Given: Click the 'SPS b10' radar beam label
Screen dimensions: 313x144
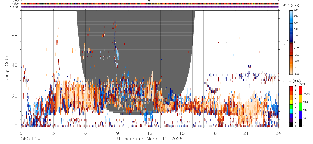Looking at the screenshot, I should pyautogui.click(x=30, y=139).
